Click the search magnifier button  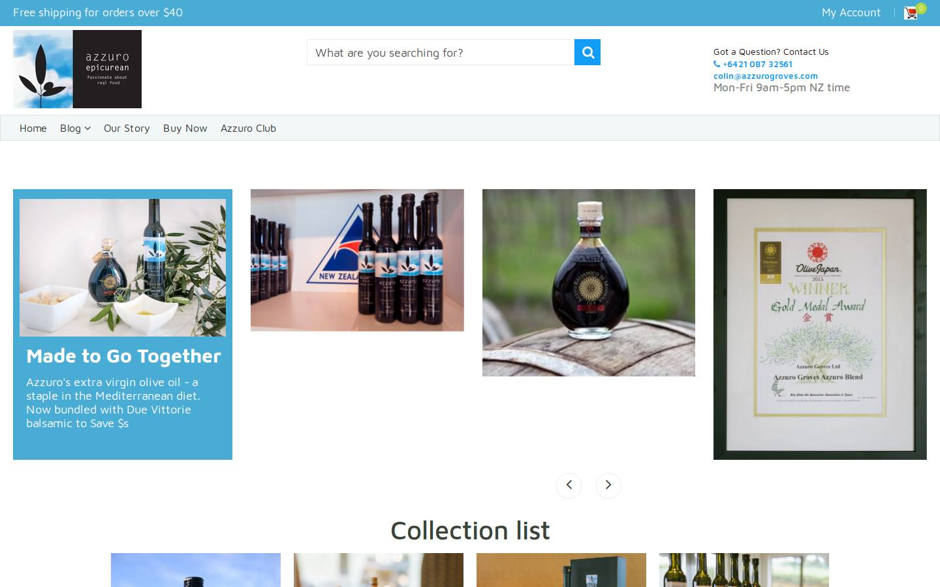pyautogui.click(x=587, y=52)
